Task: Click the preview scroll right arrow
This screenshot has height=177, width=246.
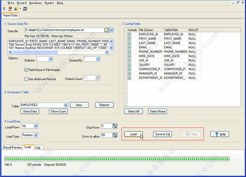Action: click(x=107, y=52)
